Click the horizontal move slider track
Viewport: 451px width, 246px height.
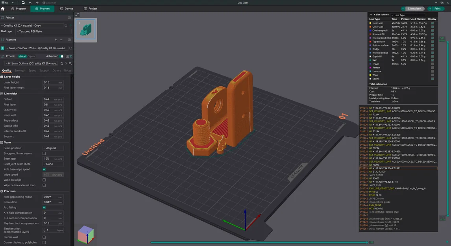tap(259, 242)
